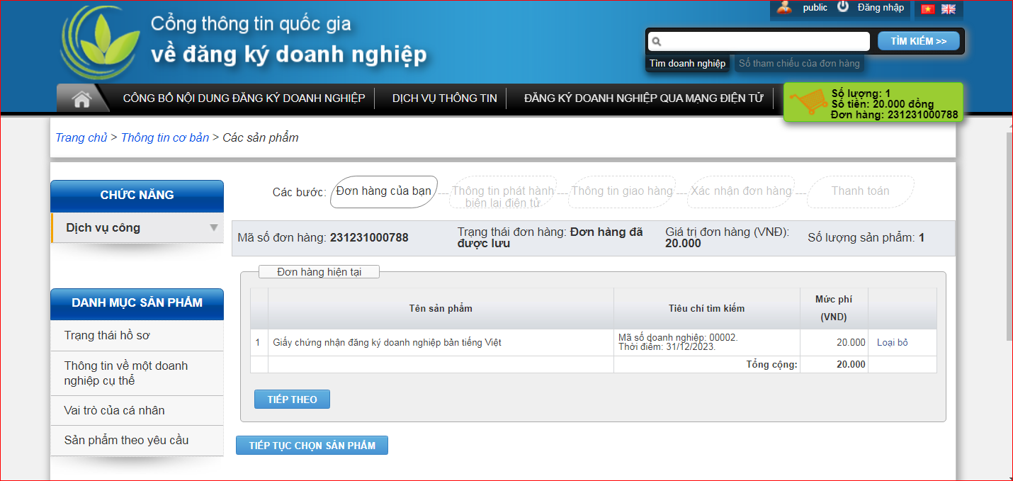Click the Thông tin giao hàng step
The height and width of the screenshot is (481, 1013).
point(622,191)
